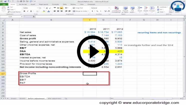Viewport: 186px width, 105px height.
Task: Click the Increase Font Size icon
Action: pyautogui.click(x=47, y=8)
